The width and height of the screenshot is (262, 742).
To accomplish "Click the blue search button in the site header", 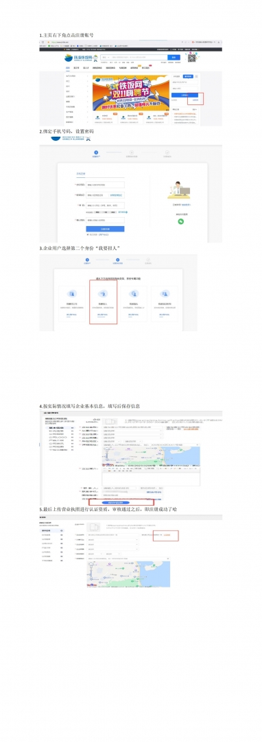I will click(174, 57).
